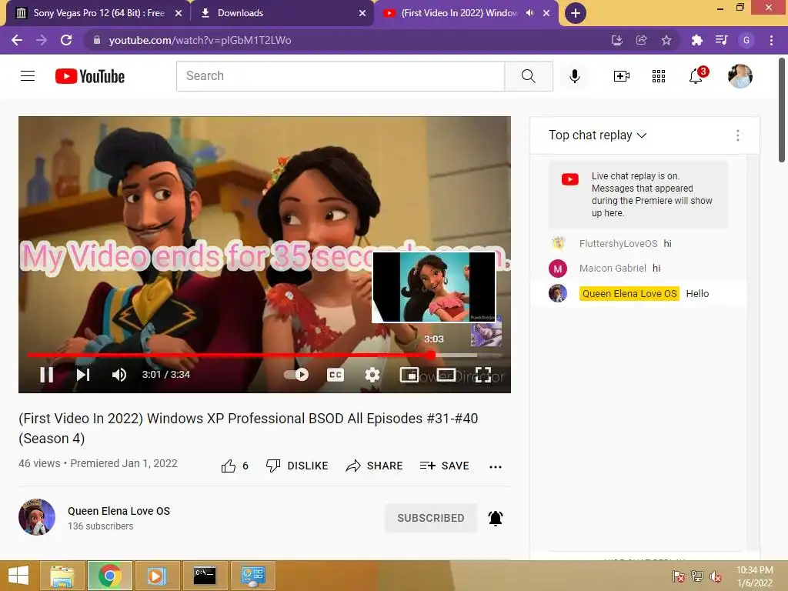Switch to theater mode
The image size is (788, 591).
(446, 375)
